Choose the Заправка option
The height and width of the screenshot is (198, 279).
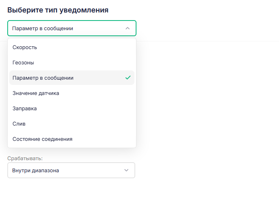pyautogui.click(x=72, y=108)
